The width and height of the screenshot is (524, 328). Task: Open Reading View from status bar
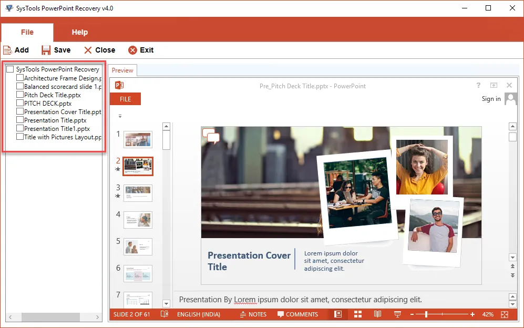coord(377,314)
